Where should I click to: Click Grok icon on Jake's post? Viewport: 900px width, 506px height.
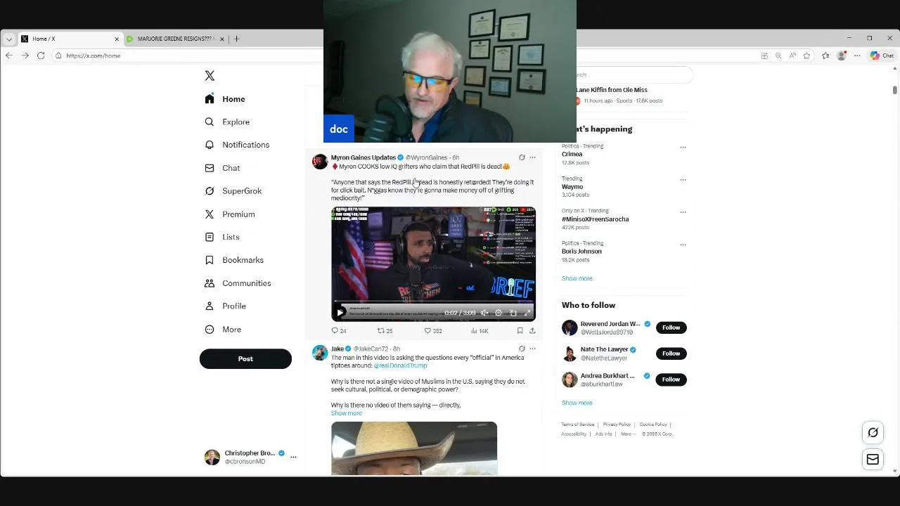click(x=522, y=349)
